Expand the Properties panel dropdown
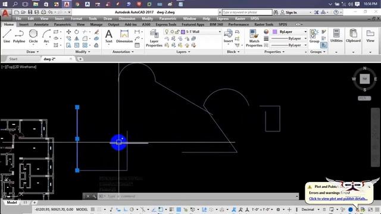Viewport: 381px width, 214px height. [x=274, y=52]
